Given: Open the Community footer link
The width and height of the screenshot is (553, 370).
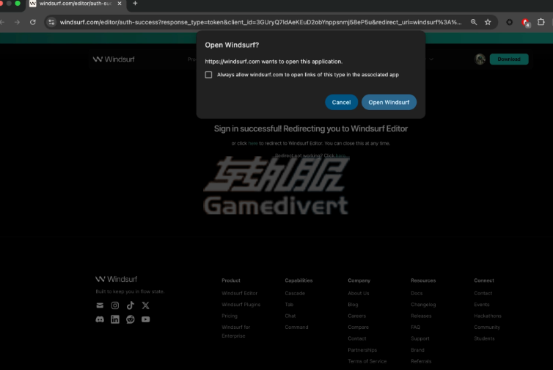Looking at the screenshot, I should (487, 327).
